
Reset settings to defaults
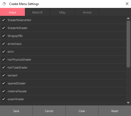click(x=115, y=111)
